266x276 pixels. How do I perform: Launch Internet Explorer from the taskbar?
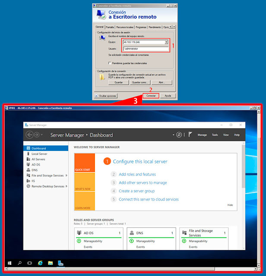tap(40, 263)
